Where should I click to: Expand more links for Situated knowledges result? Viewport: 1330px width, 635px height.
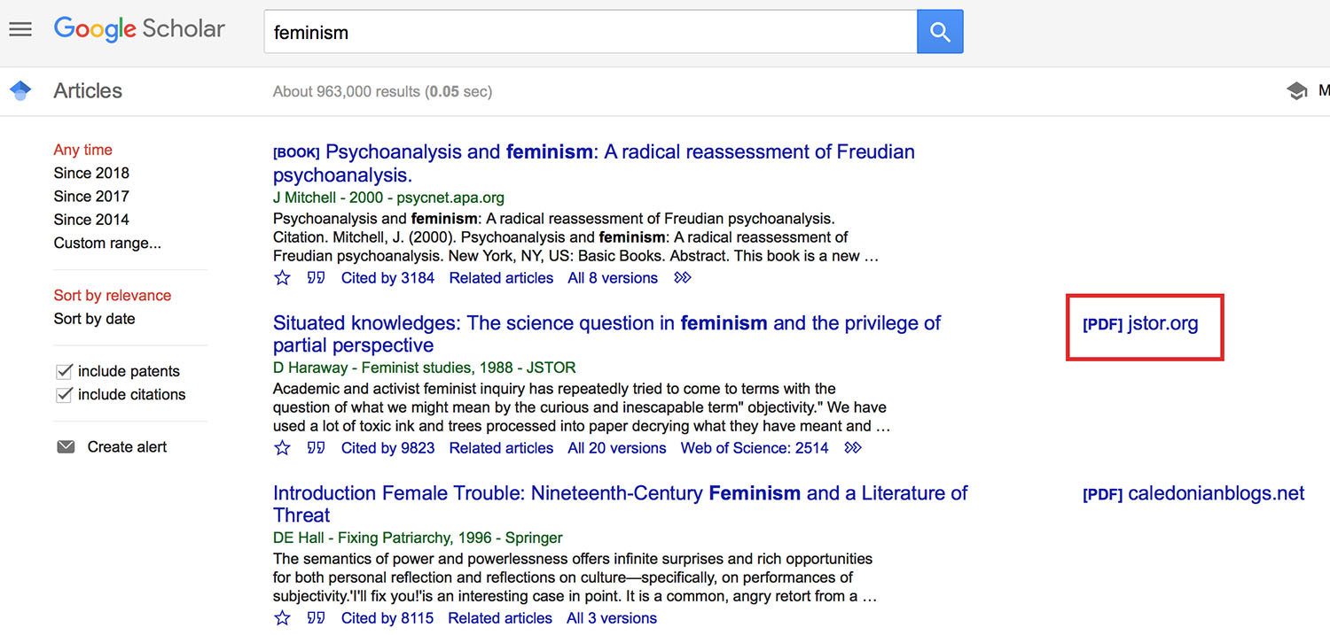tap(852, 448)
